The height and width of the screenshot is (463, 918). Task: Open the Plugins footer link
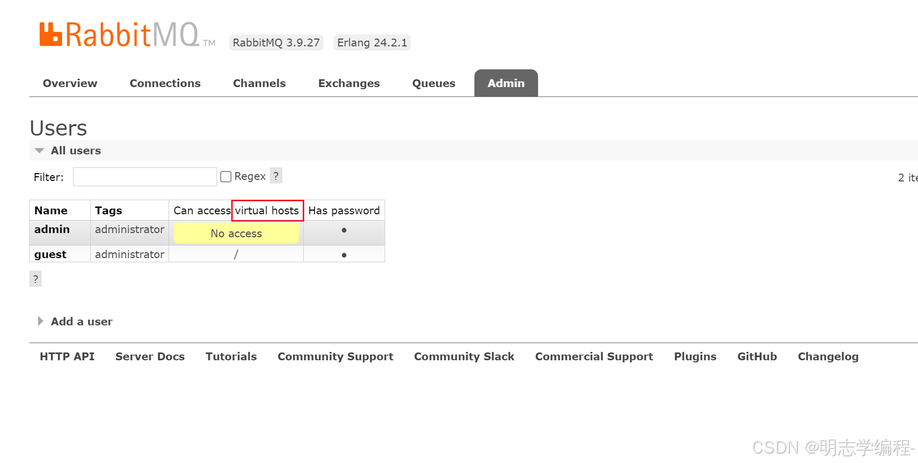point(695,357)
